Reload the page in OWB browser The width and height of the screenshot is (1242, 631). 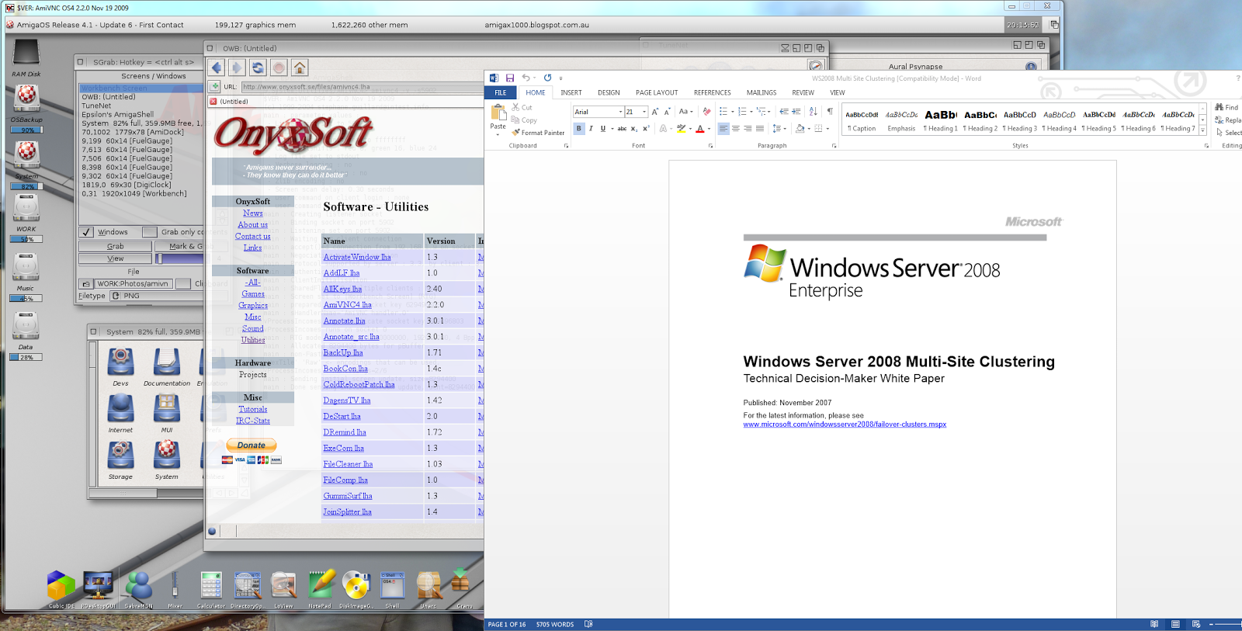(x=258, y=68)
